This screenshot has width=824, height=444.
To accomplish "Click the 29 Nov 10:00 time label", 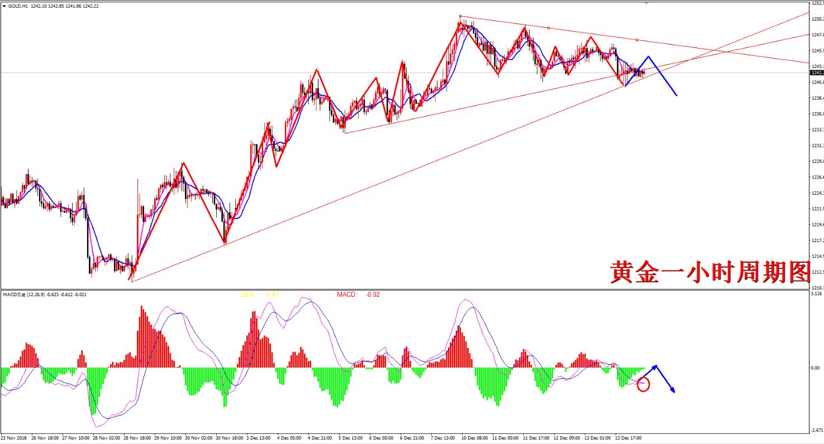I will (168, 438).
